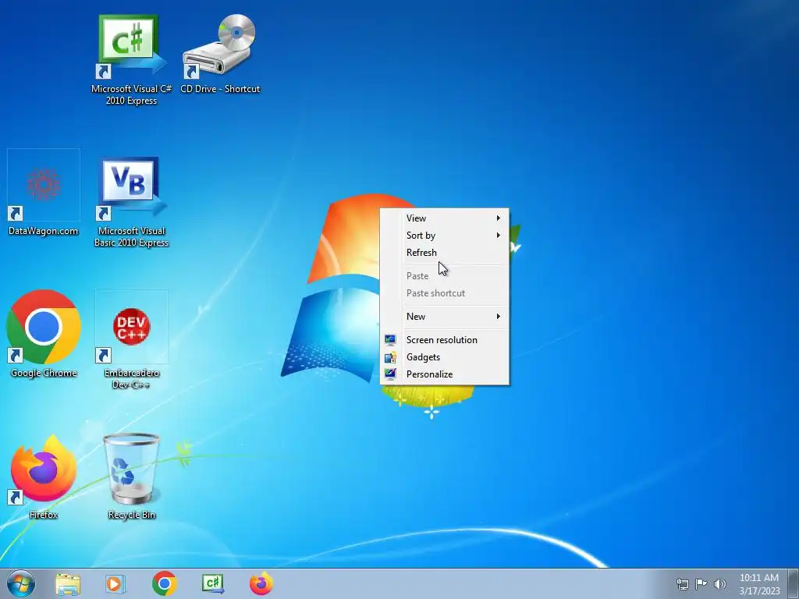The height and width of the screenshot is (599, 799).
Task: Expand the Sort by submenu
Action: tap(444, 236)
